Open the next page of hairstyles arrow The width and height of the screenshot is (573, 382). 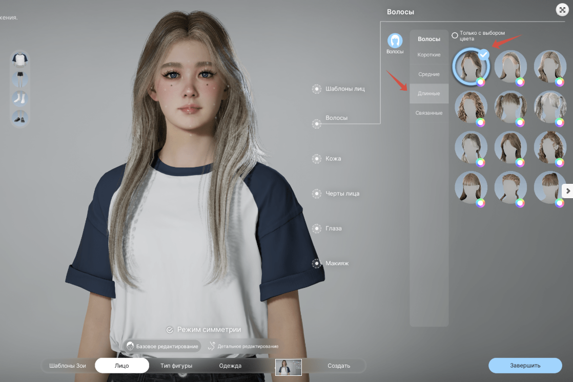(x=567, y=191)
